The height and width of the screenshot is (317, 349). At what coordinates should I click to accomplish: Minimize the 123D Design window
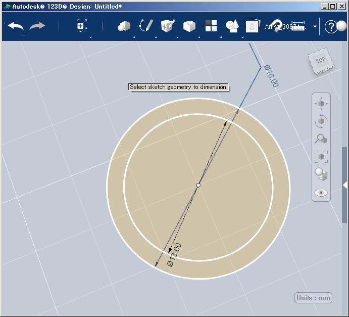(324, 7)
